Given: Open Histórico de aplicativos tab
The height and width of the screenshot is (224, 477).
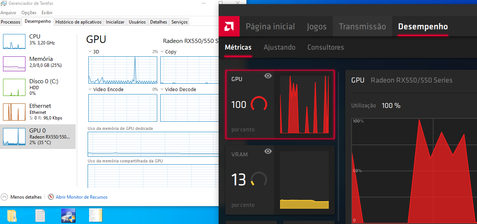Looking at the screenshot, I should 78,22.
